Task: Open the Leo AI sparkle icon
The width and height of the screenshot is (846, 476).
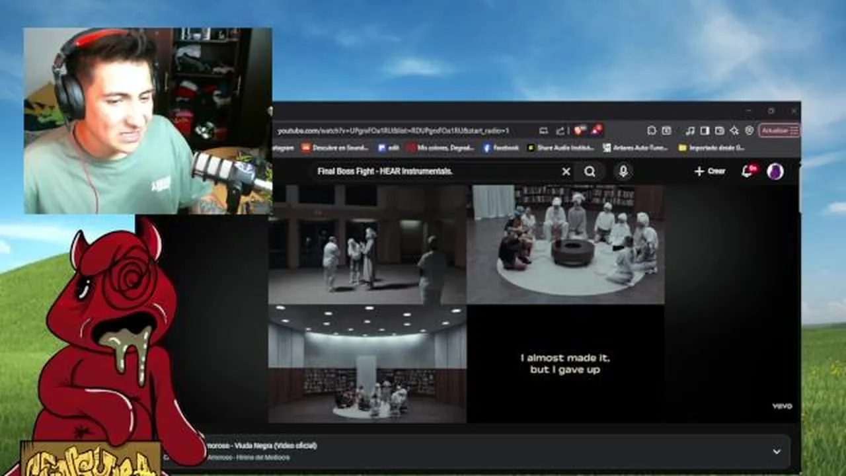Action: click(x=734, y=130)
